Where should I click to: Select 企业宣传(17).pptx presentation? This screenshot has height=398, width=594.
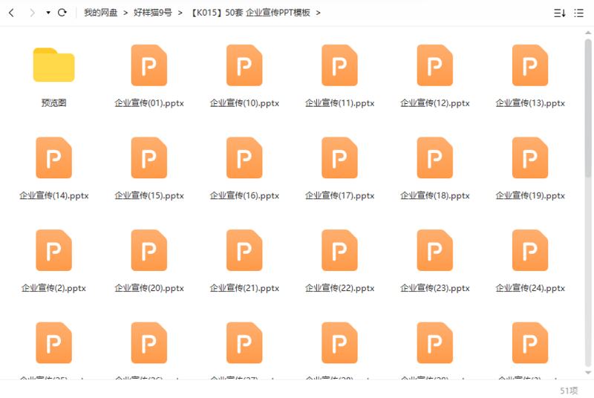(x=339, y=159)
